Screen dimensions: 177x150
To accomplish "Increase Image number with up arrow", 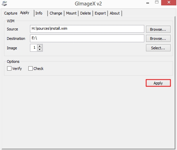I will click(40, 46).
